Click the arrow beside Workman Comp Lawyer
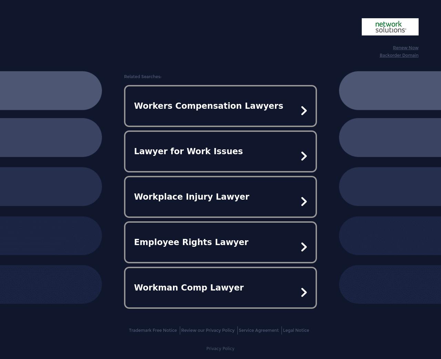This screenshot has width=441, height=359. [304, 292]
